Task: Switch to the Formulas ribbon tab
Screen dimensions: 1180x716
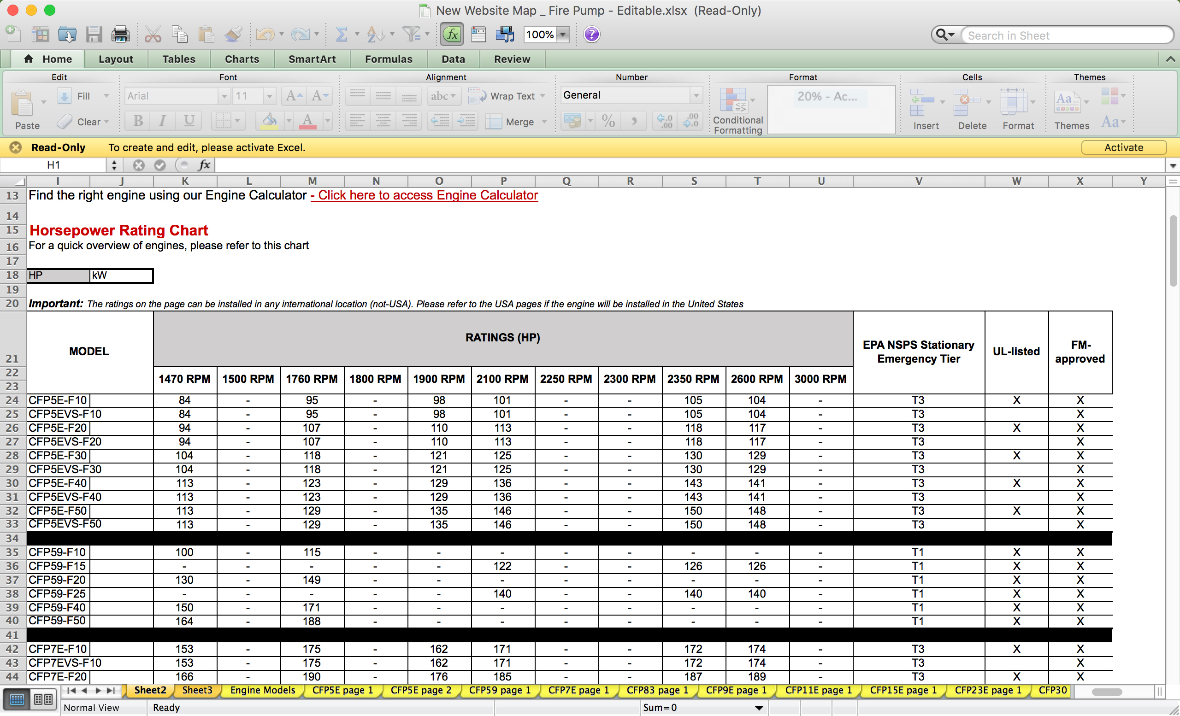Action: 389,59
